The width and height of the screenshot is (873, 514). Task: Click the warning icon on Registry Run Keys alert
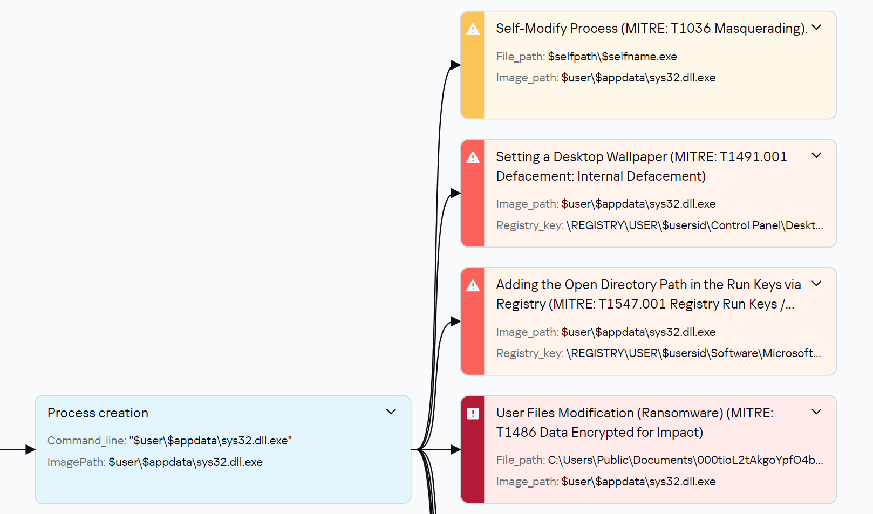(x=473, y=286)
